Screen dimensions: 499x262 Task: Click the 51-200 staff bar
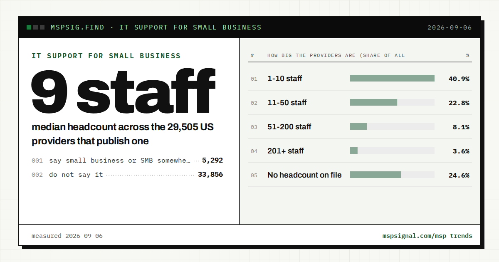[x=392, y=126]
